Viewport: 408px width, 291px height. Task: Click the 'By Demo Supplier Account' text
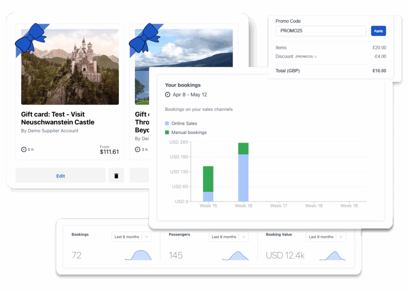50,131
